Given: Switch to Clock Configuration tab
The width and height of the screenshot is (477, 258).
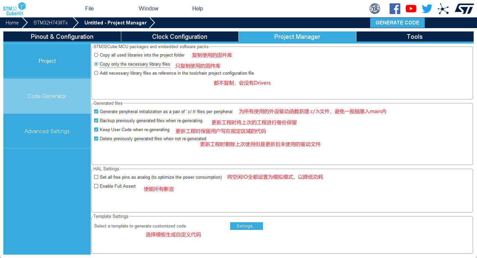Looking at the screenshot, I should click(x=180, y=36).
